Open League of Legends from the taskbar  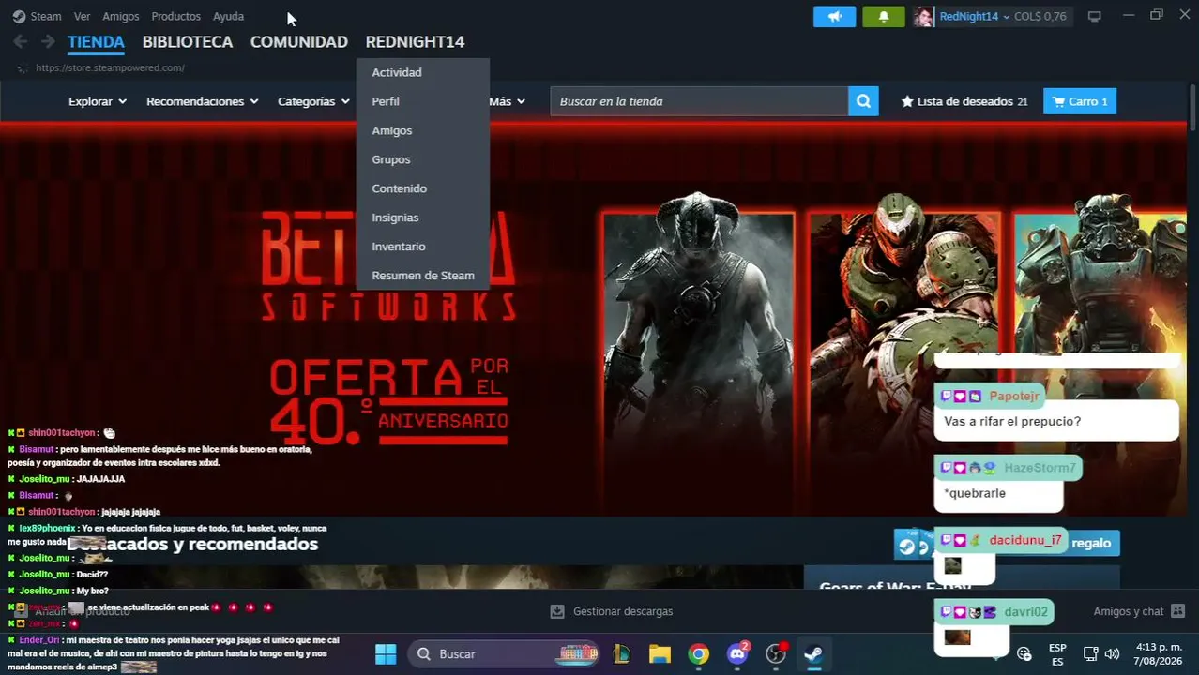[621, 653]
